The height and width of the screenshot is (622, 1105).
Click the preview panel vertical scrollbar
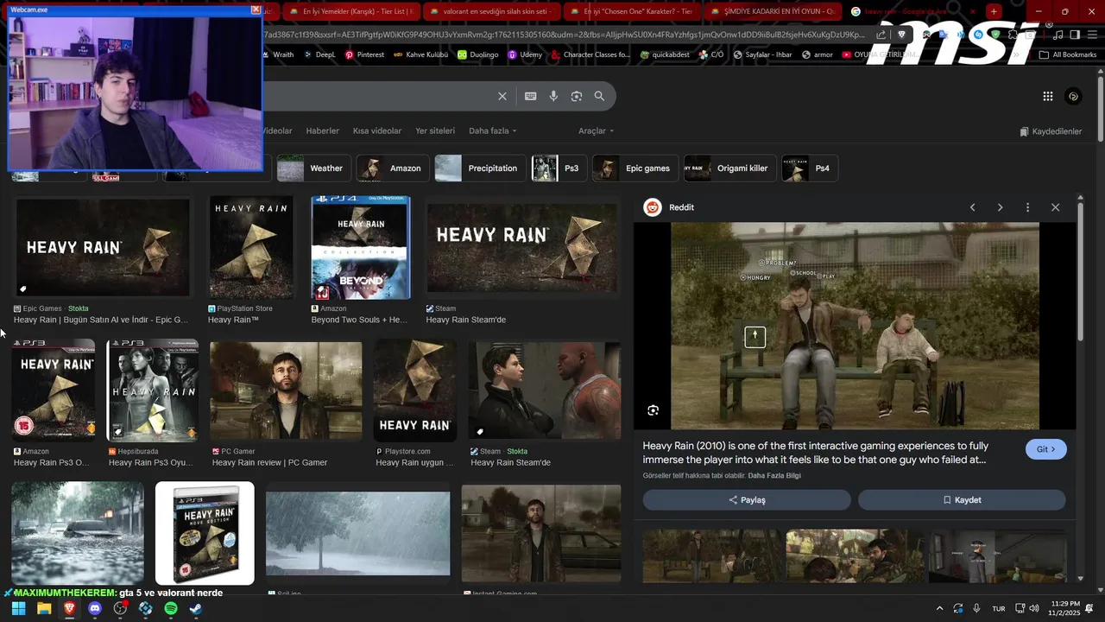[x=1080, y=270]
